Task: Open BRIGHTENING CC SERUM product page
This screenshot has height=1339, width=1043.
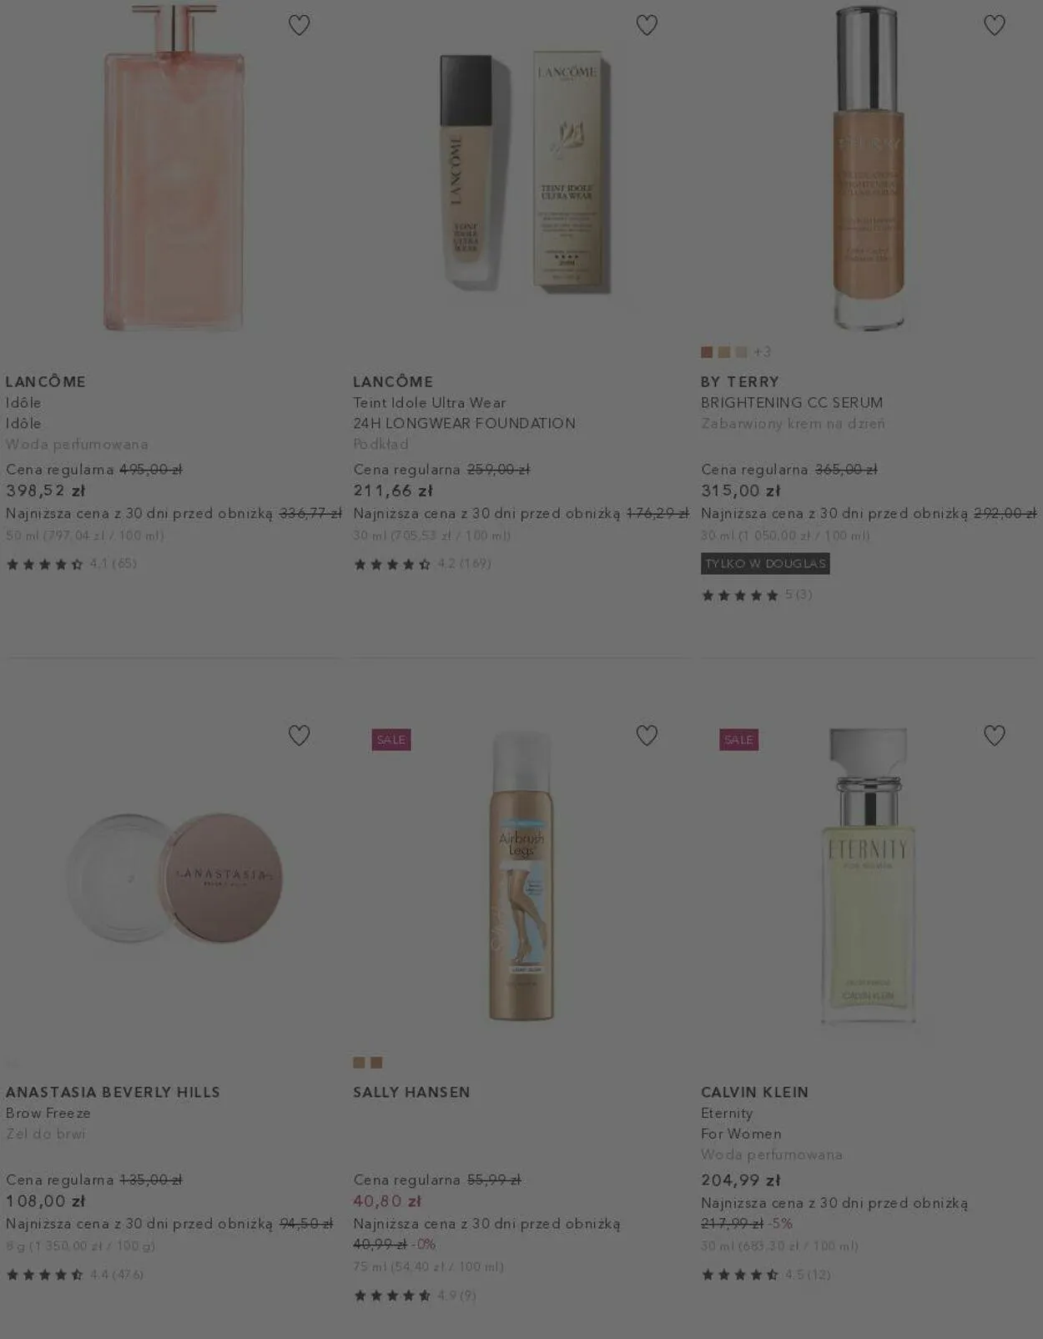Action: click(791, 403)
